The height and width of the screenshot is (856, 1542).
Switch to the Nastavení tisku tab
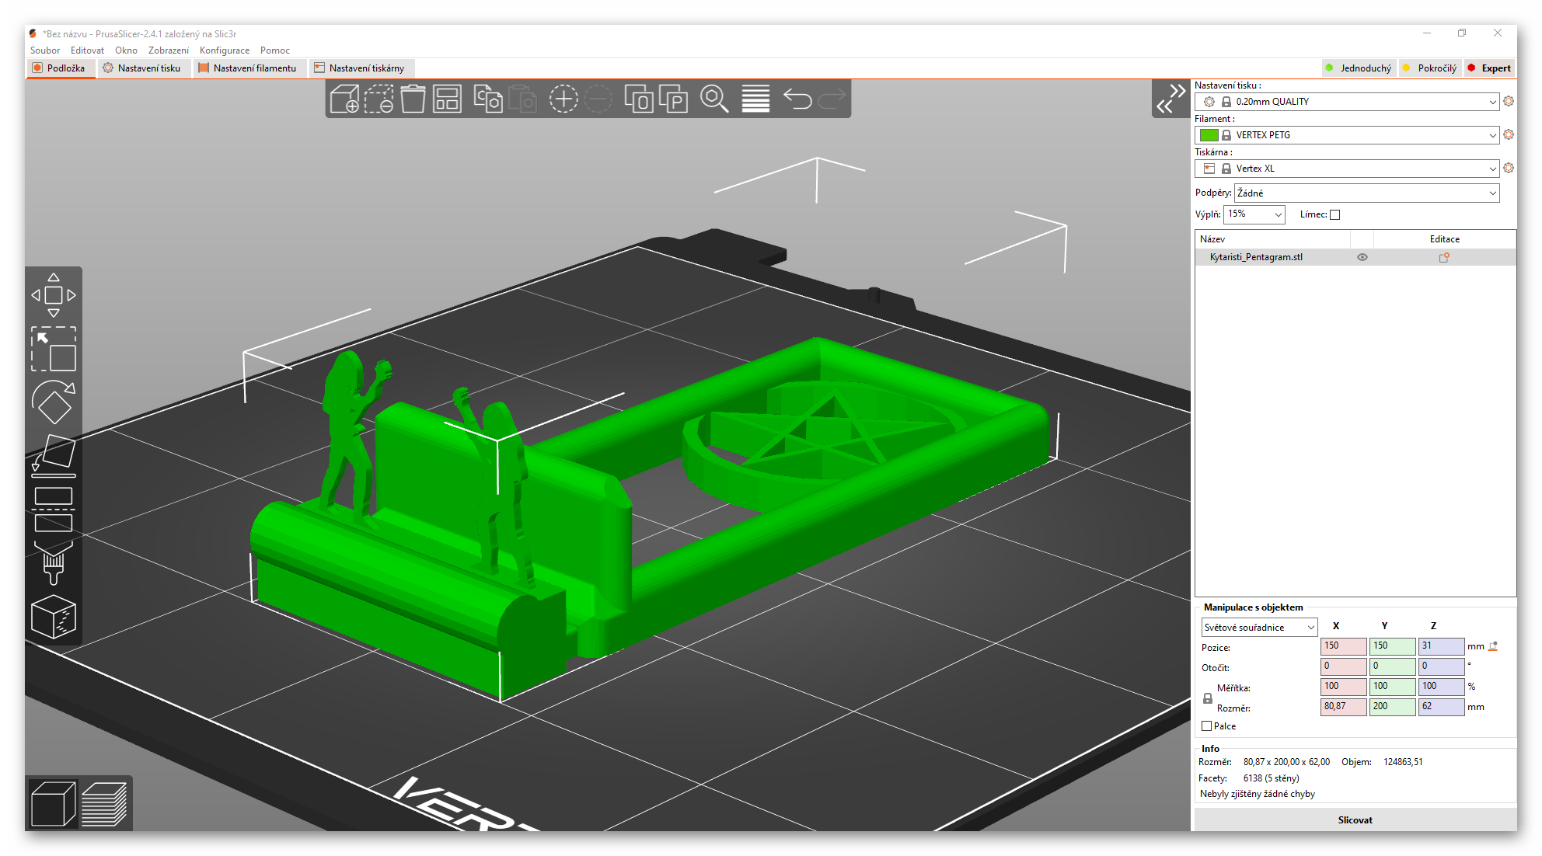click(x=143, y=68)
